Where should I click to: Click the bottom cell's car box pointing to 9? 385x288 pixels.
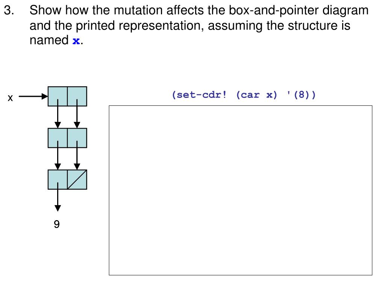(58, 180)
